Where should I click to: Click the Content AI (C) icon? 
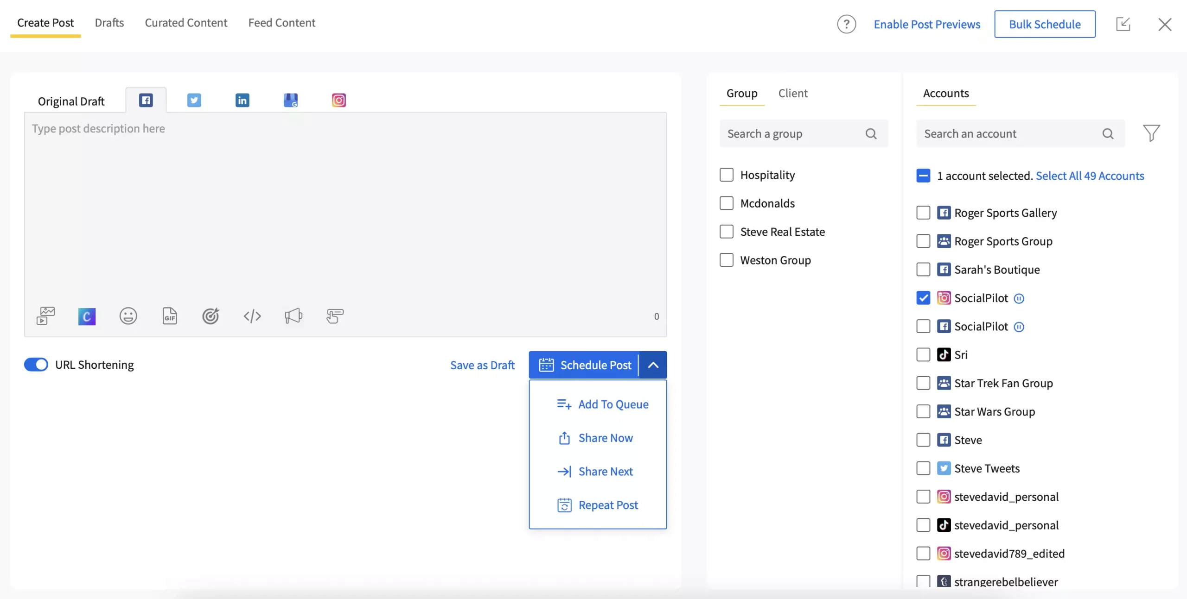(86, 316)
